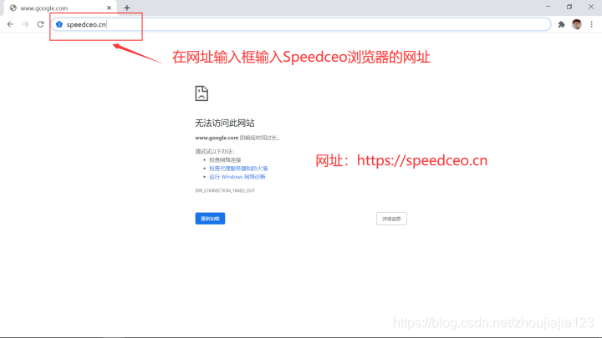Click the 无法访问此网站 heading
Image resolution: width=602 pixels, height=338 pixels.
coord(225,123)
